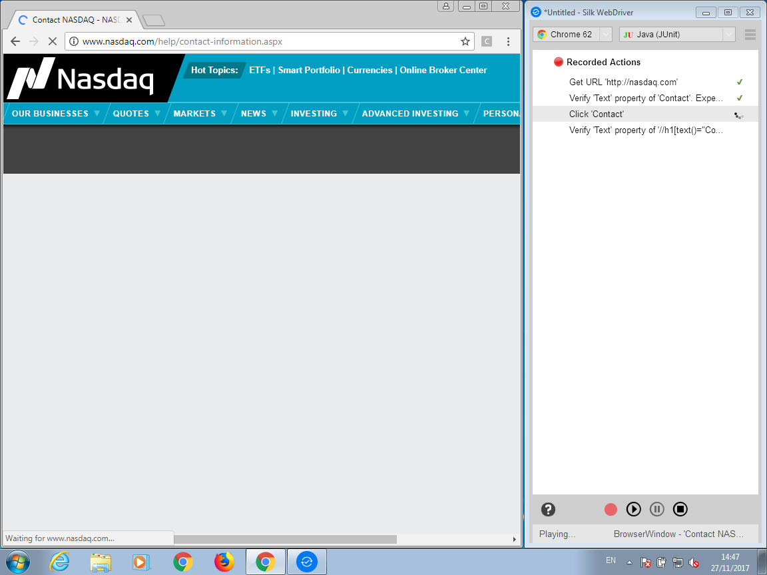
Task: Close the Contact NASDAQ tab
Action: [129, 20]
